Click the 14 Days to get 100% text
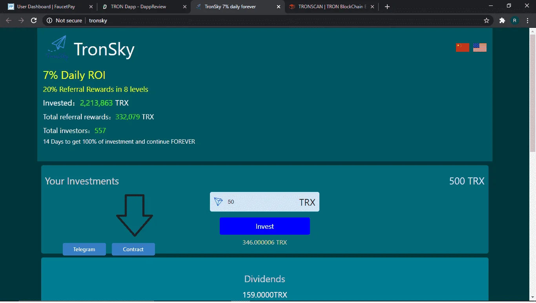The height and width of the screenshot is (303, 536). pyautogui.click(x=119, y=142)
